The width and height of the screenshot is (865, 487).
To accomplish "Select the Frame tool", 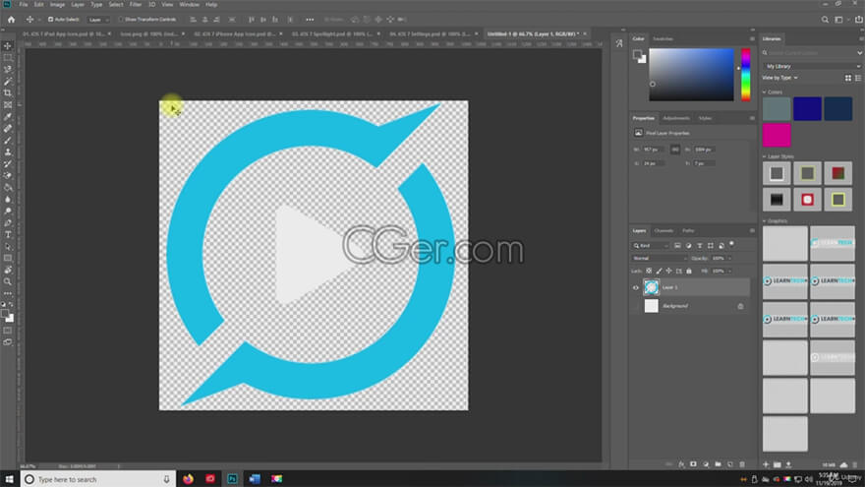I will click(x=8, y=105).
